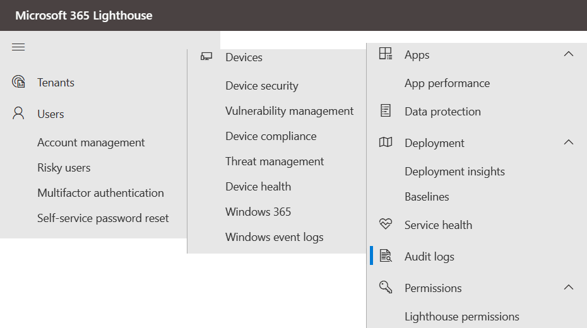The height and width of the screenshot is (328, 587).
Task: Select Baselines under Deployment
Action: pos(427,197)
